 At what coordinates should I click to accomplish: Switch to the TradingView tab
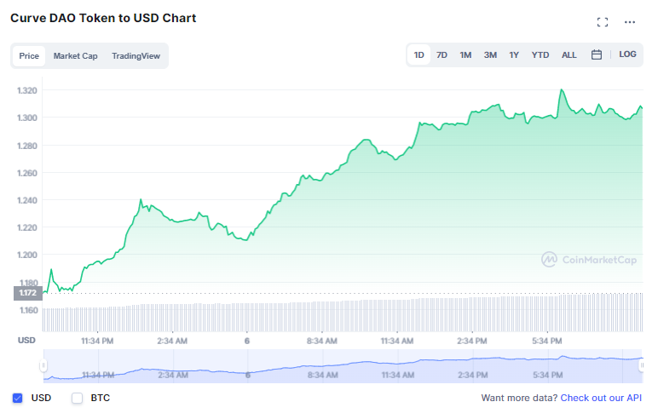coord(136,56)
